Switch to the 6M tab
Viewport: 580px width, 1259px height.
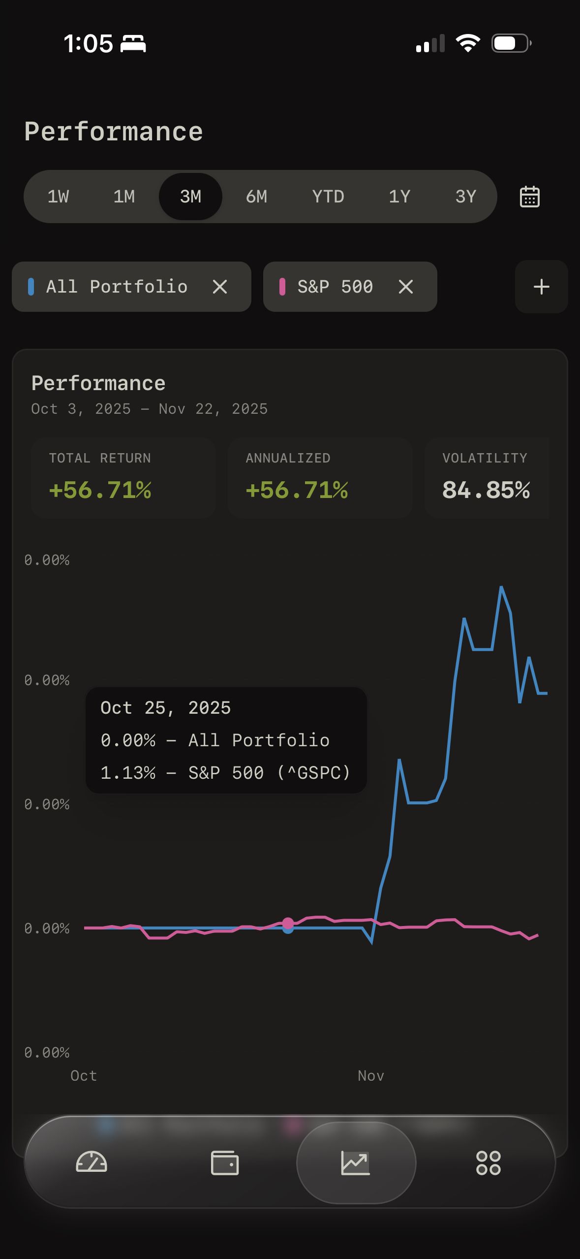pyautogui.click(x=256, y=196)
